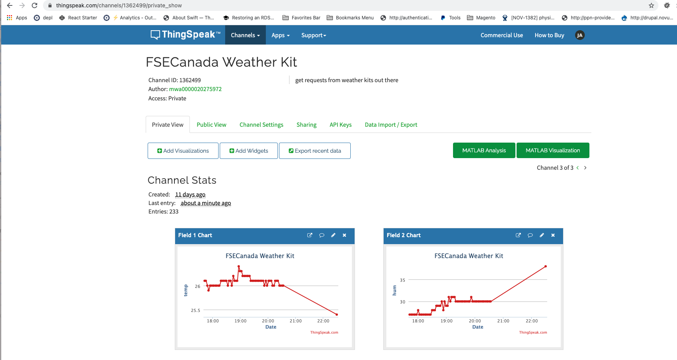
Task: Click ThingSpeak.com link in Field 1 chart
Action: pos(324,332)
